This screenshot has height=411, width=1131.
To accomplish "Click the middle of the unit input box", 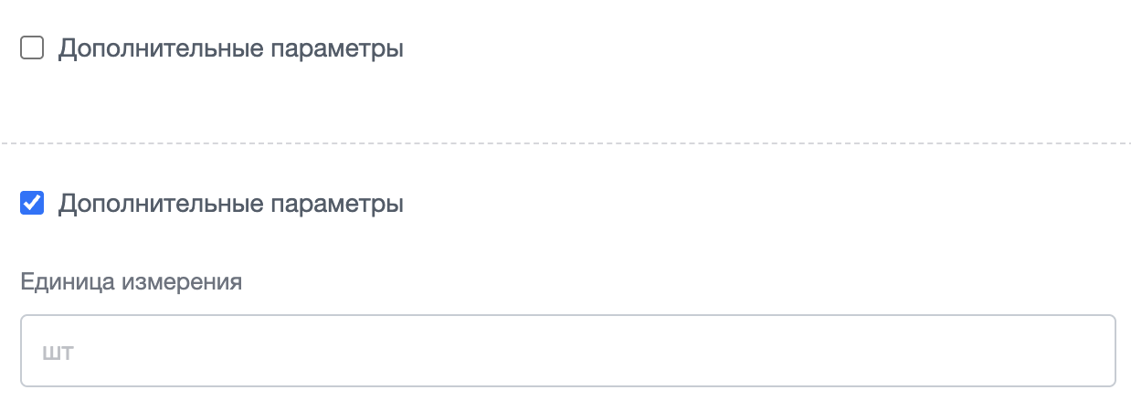I will (568, 351).
